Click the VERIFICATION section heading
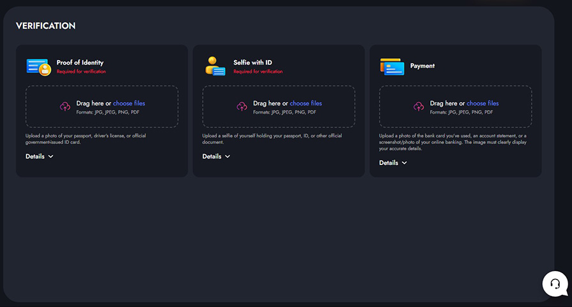572x307 pixels. [x=45, y=26]
